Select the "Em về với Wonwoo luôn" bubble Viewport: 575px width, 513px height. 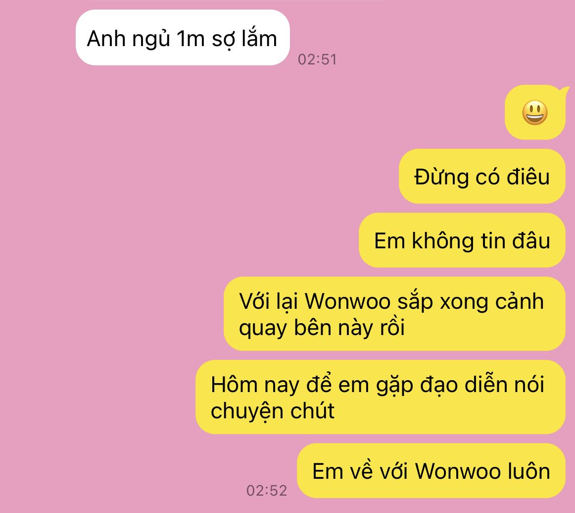pyautogui.click(x=431, y=471)
